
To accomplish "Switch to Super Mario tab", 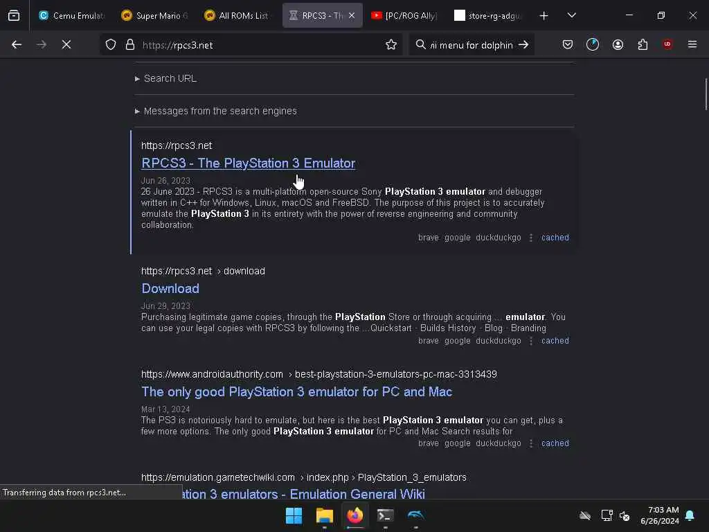I will 154,15.
